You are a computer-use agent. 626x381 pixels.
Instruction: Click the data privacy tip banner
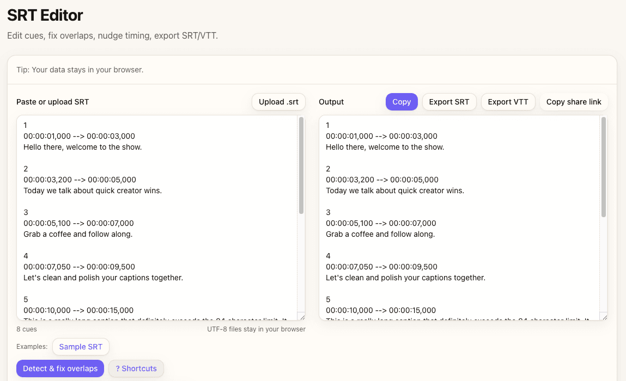click(313, 70)
